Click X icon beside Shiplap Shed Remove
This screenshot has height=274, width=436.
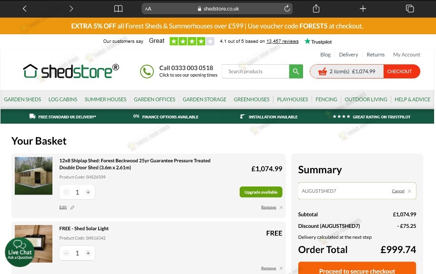281,207
